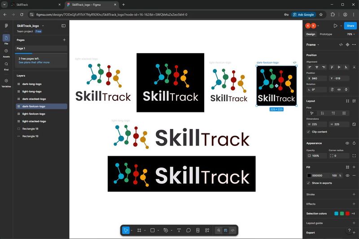Select the Move tool in bottom toolbar
Screen dimensions: 359x239
pyautogui.click(x=126, y=230)
